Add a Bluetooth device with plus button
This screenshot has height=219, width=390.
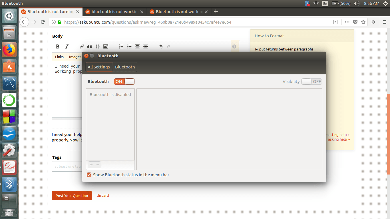click(91, 165)
